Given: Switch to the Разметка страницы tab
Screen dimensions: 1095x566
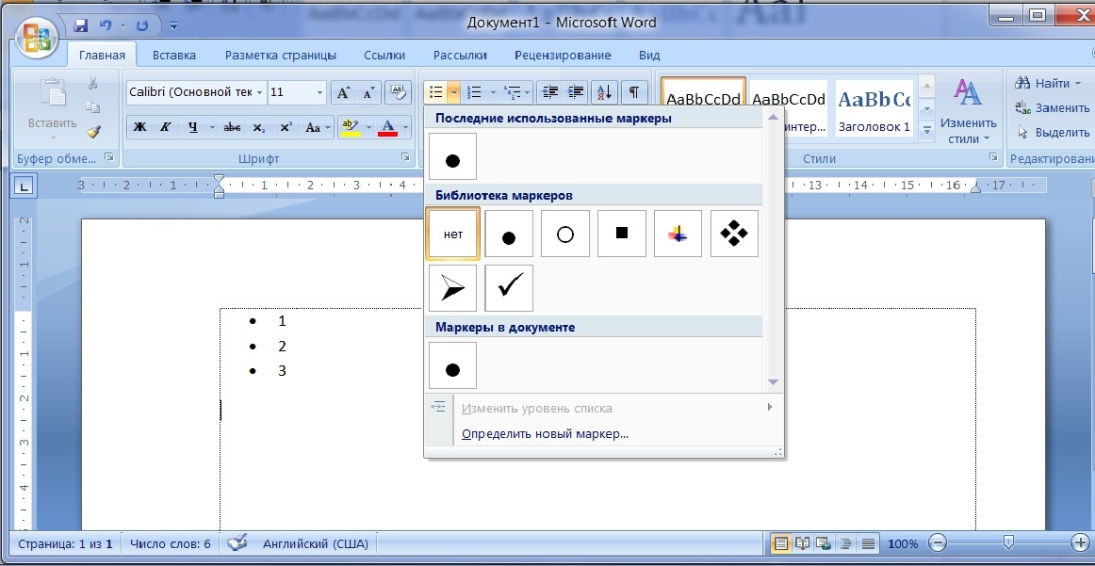Looking at the screenshot, I should pyautogui.click(x=280, y=56).
